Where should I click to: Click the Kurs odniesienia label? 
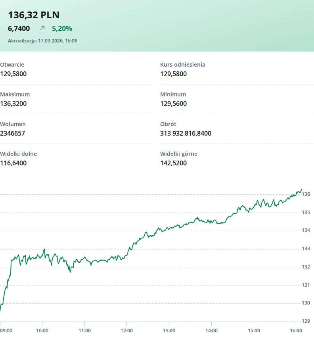(x=183, y=65)
